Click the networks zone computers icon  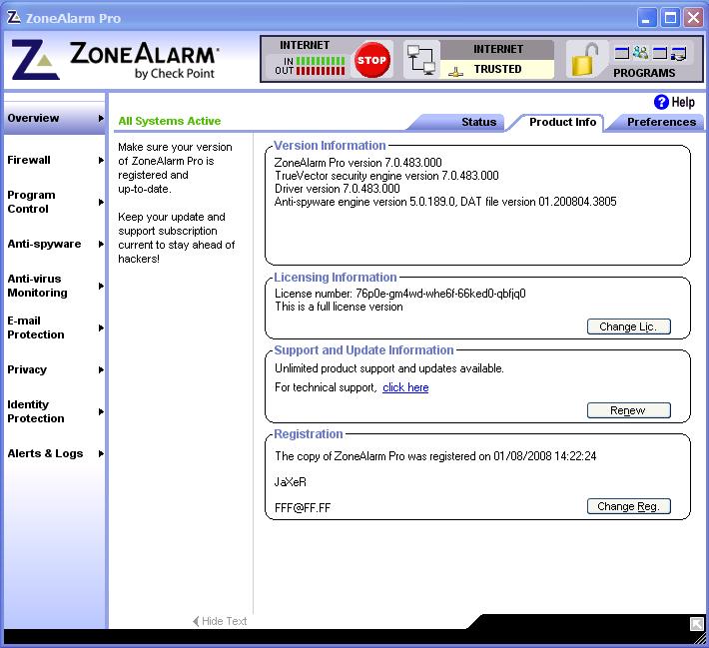click(x=421, y=61)
